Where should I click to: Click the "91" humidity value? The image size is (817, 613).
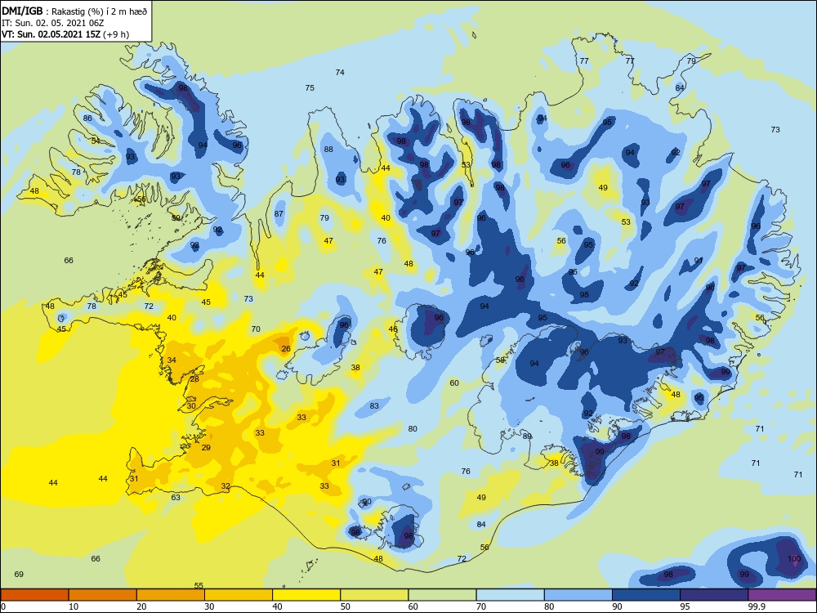pos(699,261)
